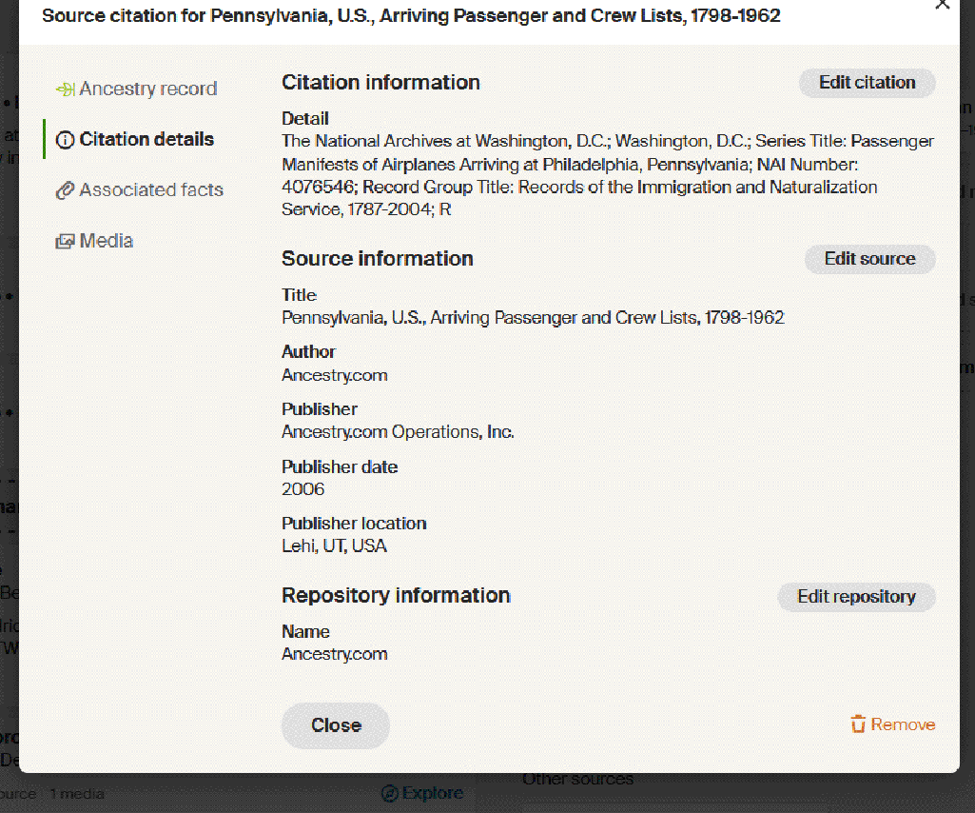Click the citation Detail paragraph text
Image resolution: width=975 pixels, height=813 pixels.
(607, 175)
